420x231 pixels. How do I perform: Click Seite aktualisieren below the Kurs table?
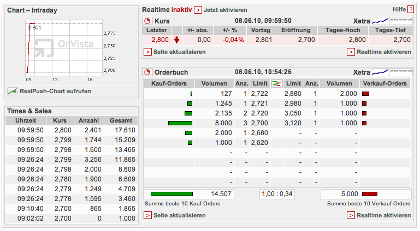click(180, 52)
